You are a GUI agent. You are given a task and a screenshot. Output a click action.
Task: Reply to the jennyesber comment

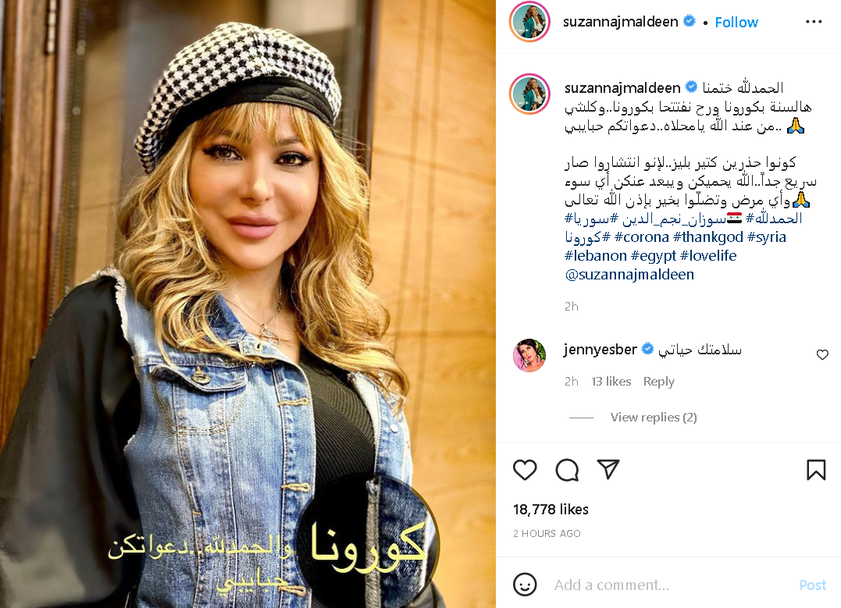coord(658,381)
